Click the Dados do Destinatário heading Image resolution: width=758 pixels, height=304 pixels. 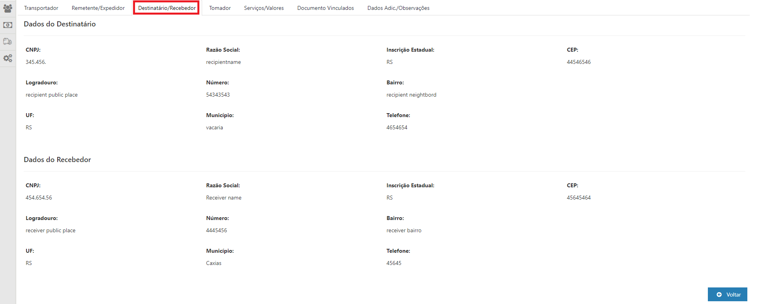(60, 24)
